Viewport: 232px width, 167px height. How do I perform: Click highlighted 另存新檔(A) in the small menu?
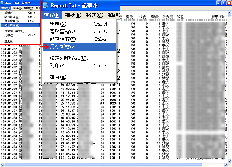pos(20,25)
